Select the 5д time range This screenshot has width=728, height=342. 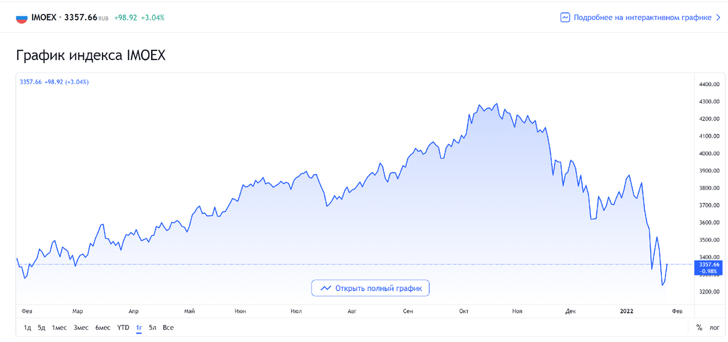coord(41,327)
